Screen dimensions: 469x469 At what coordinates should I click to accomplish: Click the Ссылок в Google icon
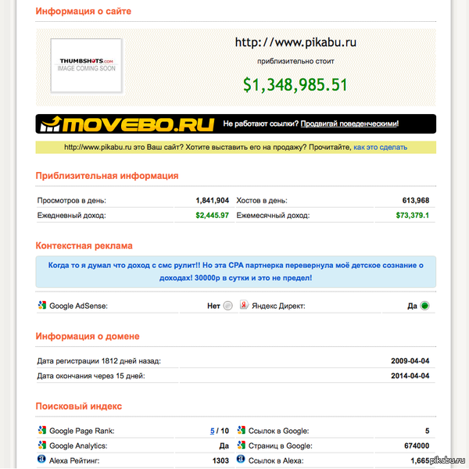click(x=240, y=431)
